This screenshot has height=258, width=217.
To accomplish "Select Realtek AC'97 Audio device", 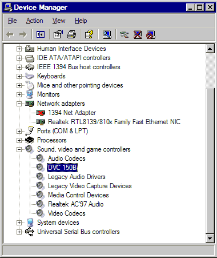I will pos(75,204).
